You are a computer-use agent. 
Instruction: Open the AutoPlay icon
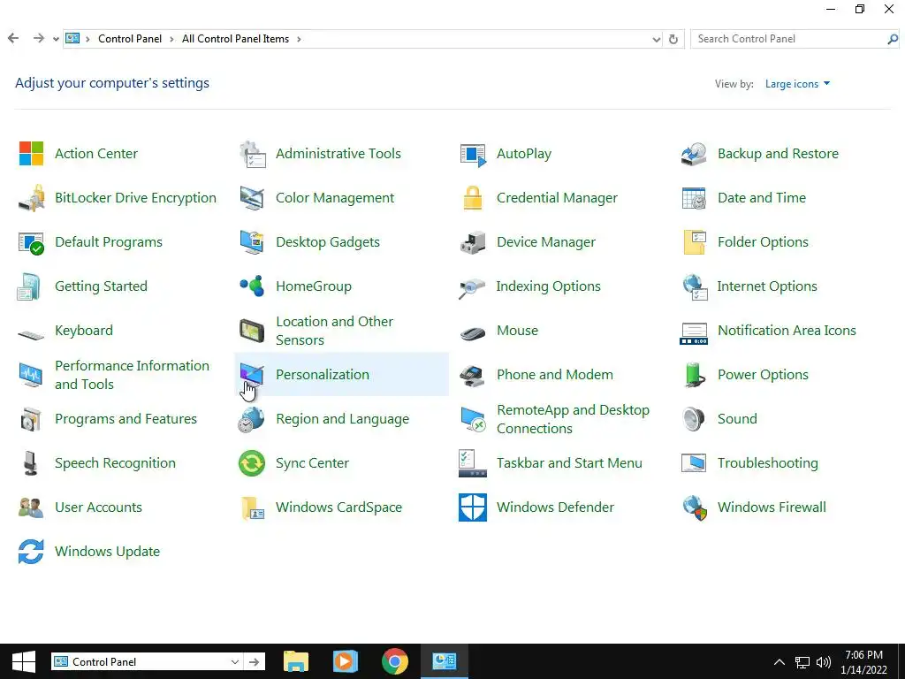(x=474, y=154)
